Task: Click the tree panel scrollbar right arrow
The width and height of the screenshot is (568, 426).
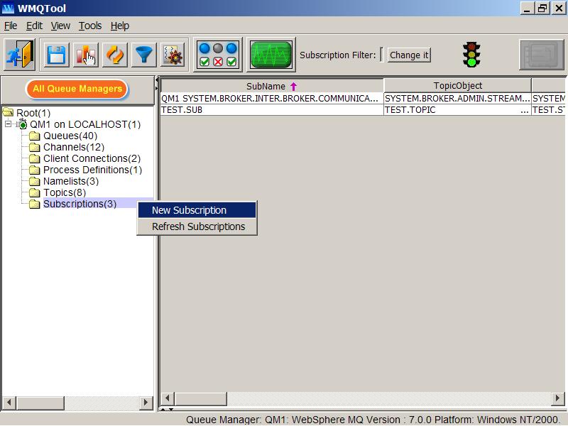Action: coord(146,402)
